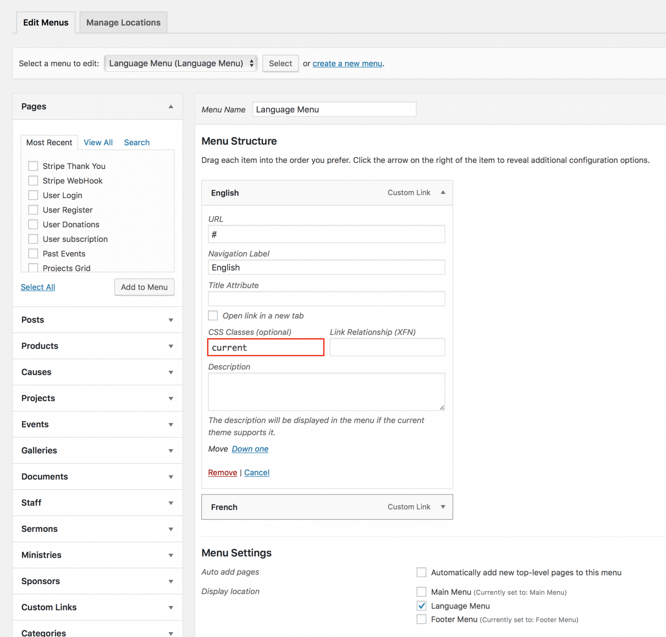Collapse the Pages panel

171,106
